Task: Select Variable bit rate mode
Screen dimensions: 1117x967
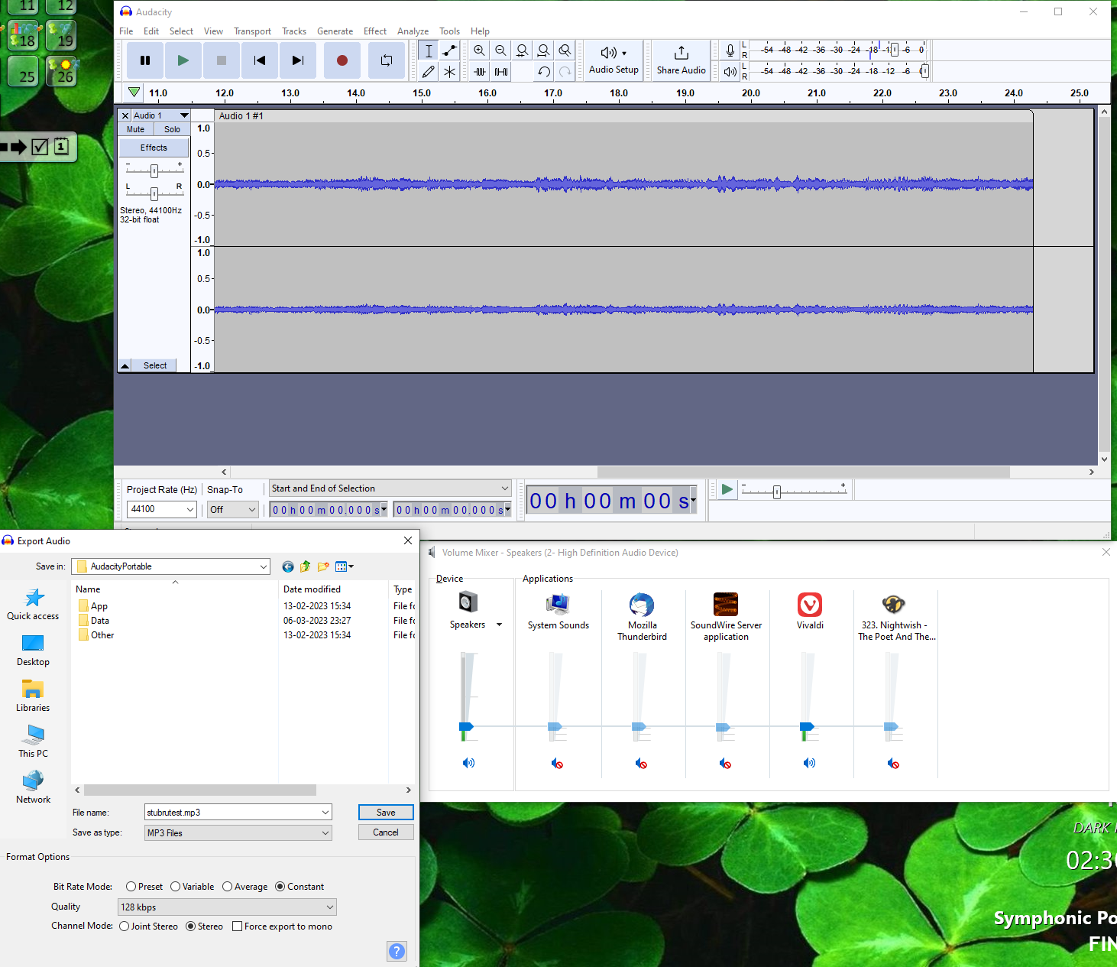Action: tap(176, 887)
